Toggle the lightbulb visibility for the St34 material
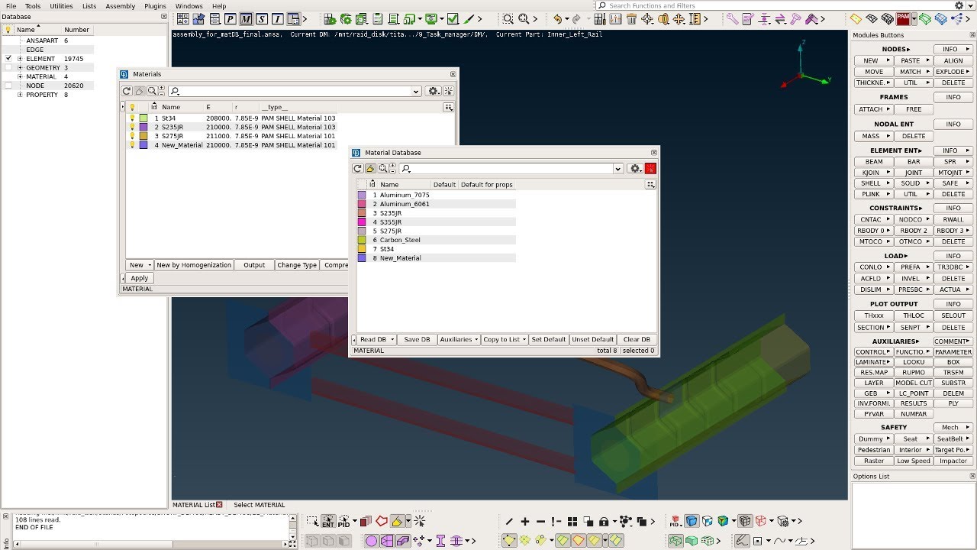The height and width of the screenshot is (550, 977). (x=132, y=118)
